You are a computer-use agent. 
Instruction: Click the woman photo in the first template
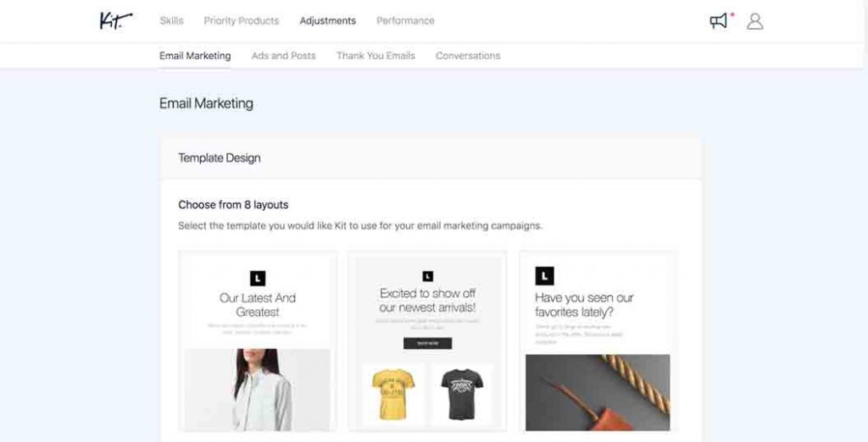coord(258,390)
